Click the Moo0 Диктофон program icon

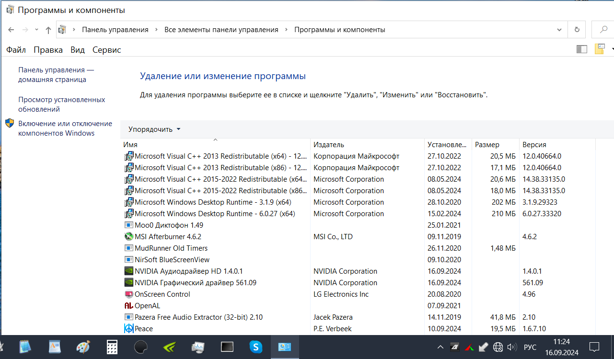coord(128,225)
